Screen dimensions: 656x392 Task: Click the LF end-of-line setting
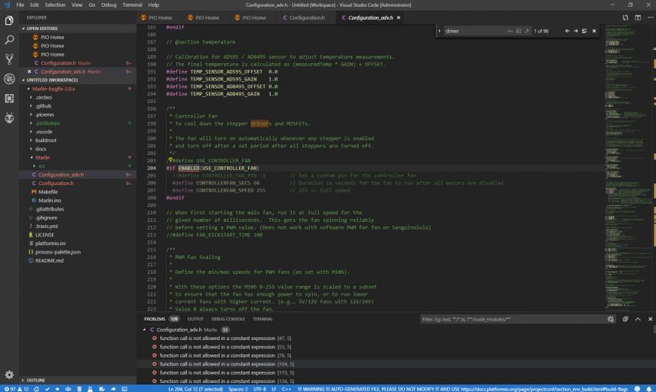pos(274,389)
